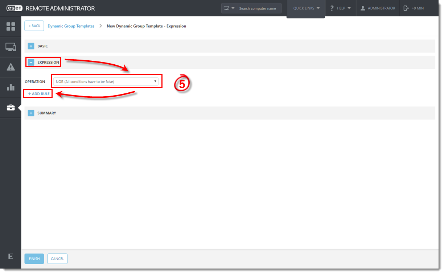This screenshot has width=444, height=274.
Task: Open the Reports bar chart icon
Action: coord(11,87)
